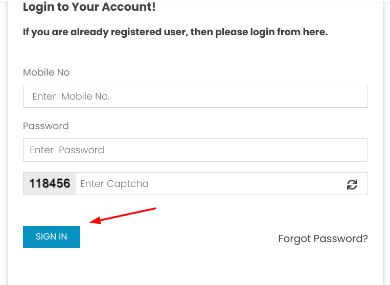The width and height of the screenshot is (390, 285).
Task: Click the already registered user instruction text
Action: pos(175,32)
